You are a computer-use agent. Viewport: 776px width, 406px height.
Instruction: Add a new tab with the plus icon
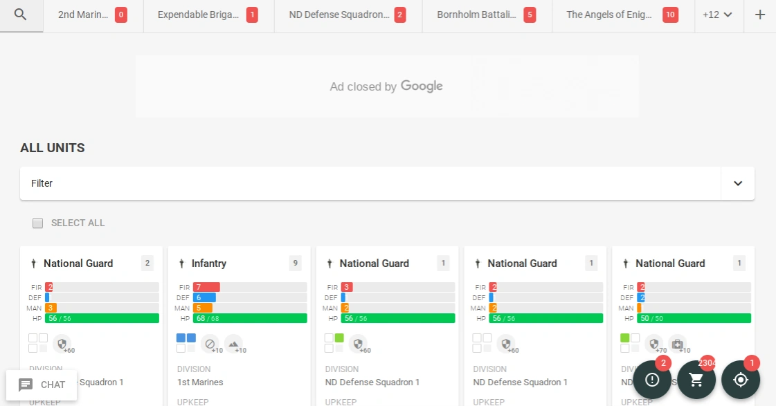pos(760,15)
